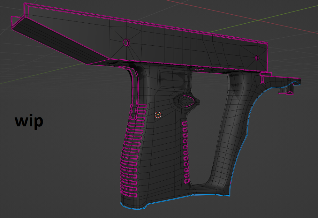This screenshot has width=318, height=218.
Task: Click the wip text annotation
Action: coord(29,121)
